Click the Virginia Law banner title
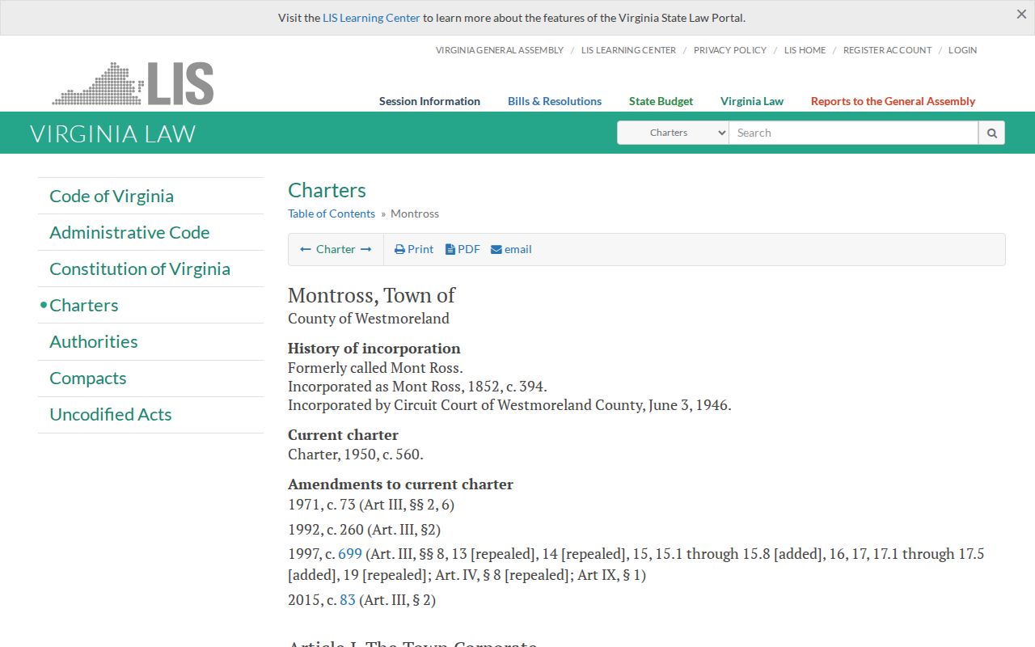The width and height of the screenshot is (1035, 647). 113,133
